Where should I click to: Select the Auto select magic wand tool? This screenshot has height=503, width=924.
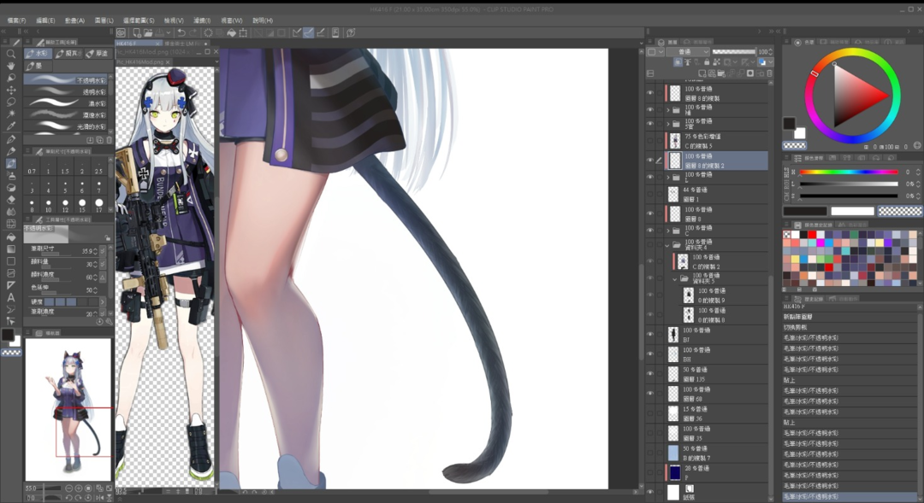click(x=10, y=114)
